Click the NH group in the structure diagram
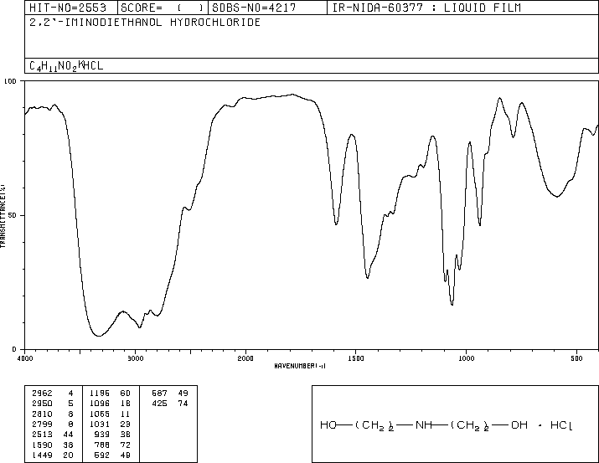This screenshot has width=599, height=463. pyautogui.click(x=424, y=425)
